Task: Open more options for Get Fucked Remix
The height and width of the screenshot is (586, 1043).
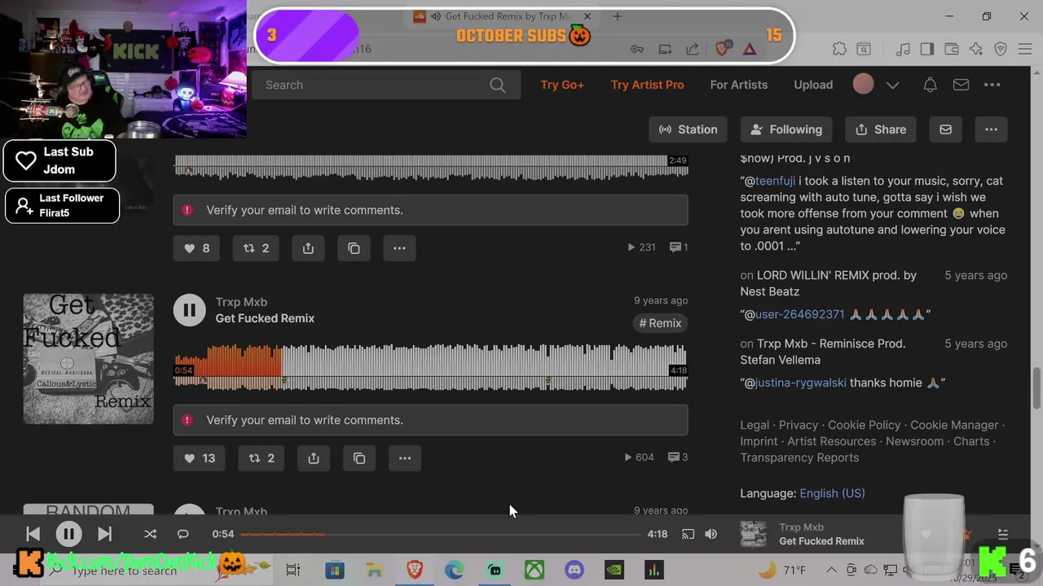Action: (x=405, y=458)
